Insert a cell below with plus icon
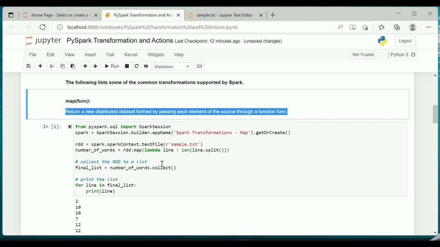The height and width of the screenshot is (247, 440). (40, 66)
